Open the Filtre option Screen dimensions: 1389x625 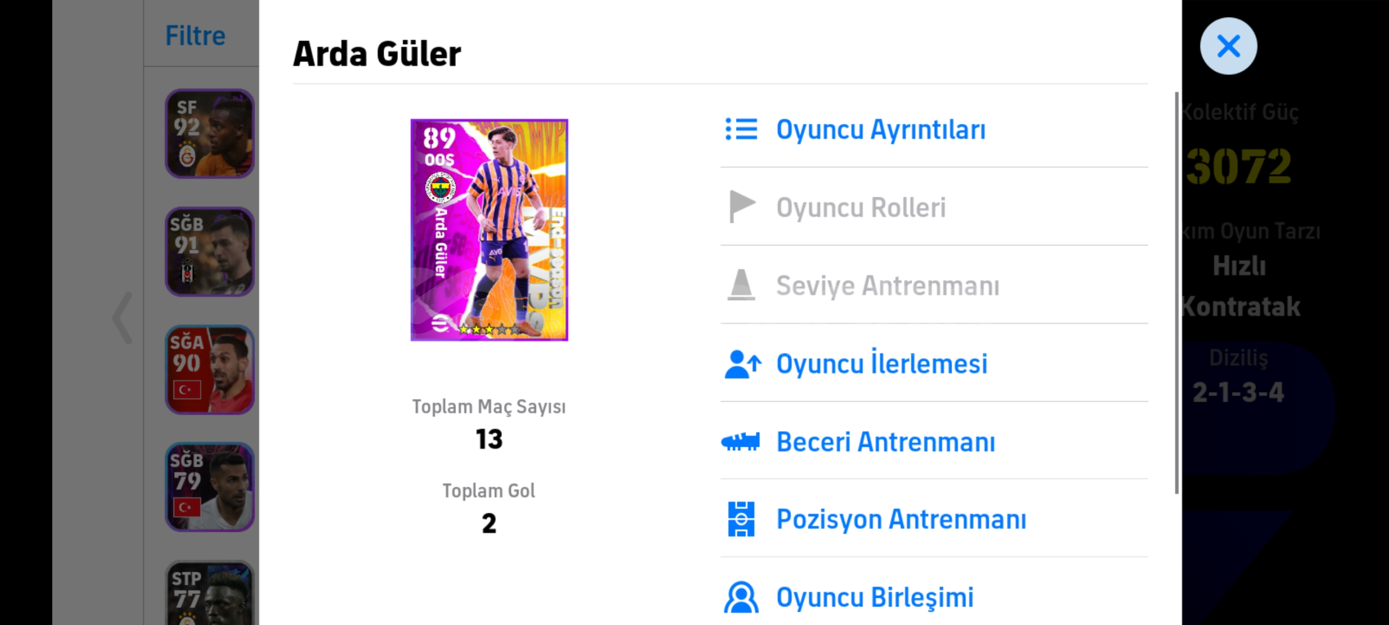(x=196, y=36)
